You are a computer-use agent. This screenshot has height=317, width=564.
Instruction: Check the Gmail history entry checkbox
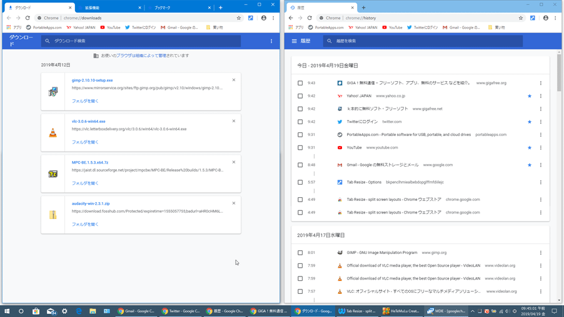click(x=300, y=165)
